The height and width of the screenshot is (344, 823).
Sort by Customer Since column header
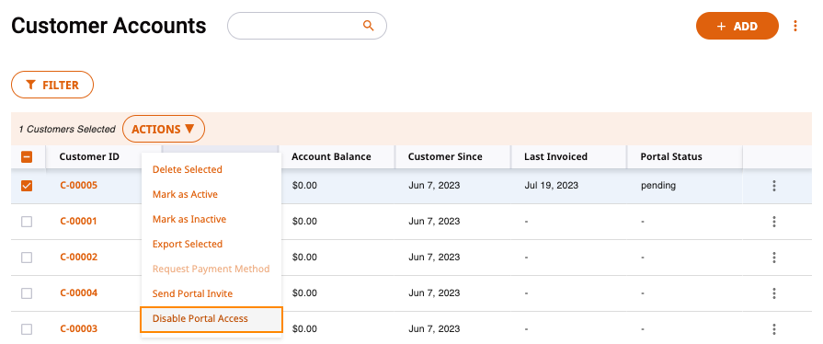point(445,156)
